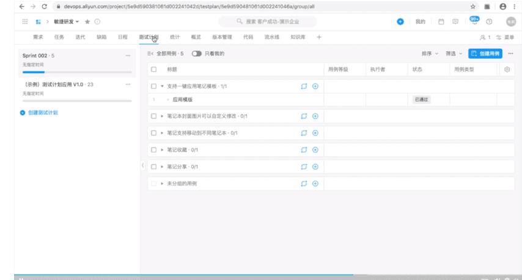The height and width of the screenshot is (280, 522).
Task: Expand the 笔记分享 group
Action: 162,167
